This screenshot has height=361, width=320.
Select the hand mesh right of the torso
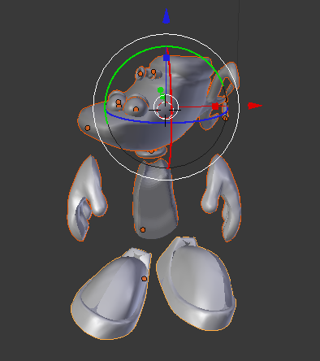(x=222, y=198)
